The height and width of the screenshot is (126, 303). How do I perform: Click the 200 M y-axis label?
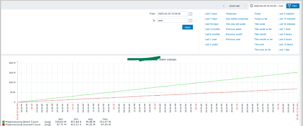pyautogui.click(x=13, y=63)
